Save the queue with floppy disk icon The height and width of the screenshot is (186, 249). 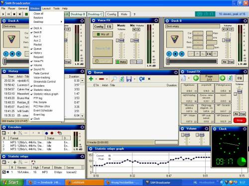coord(129,79)
